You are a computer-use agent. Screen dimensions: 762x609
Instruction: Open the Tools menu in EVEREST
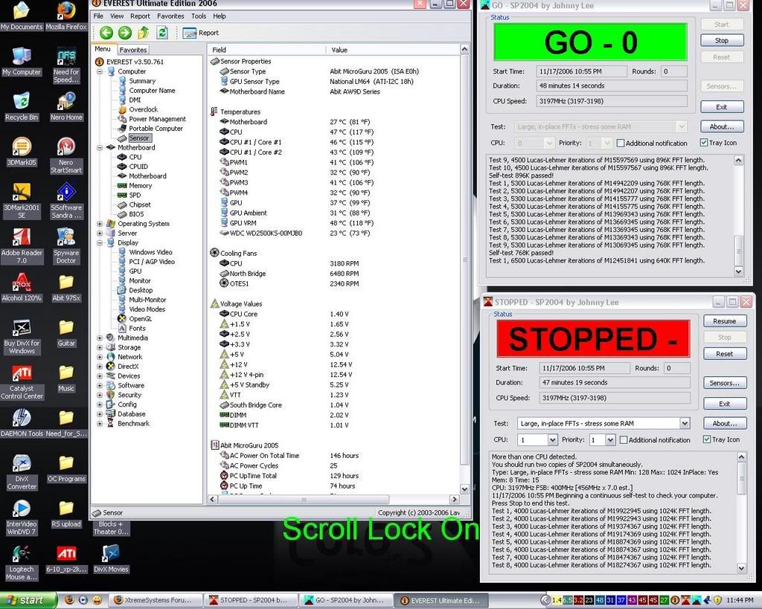pos(198,16)
